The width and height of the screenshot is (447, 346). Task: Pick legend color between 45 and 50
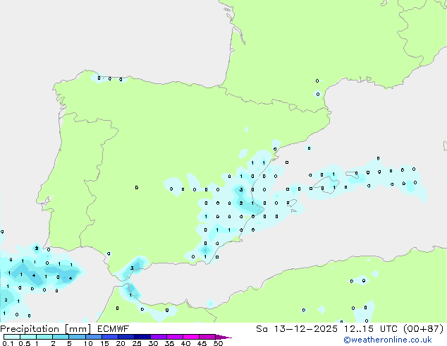click(x=207, y=337)
